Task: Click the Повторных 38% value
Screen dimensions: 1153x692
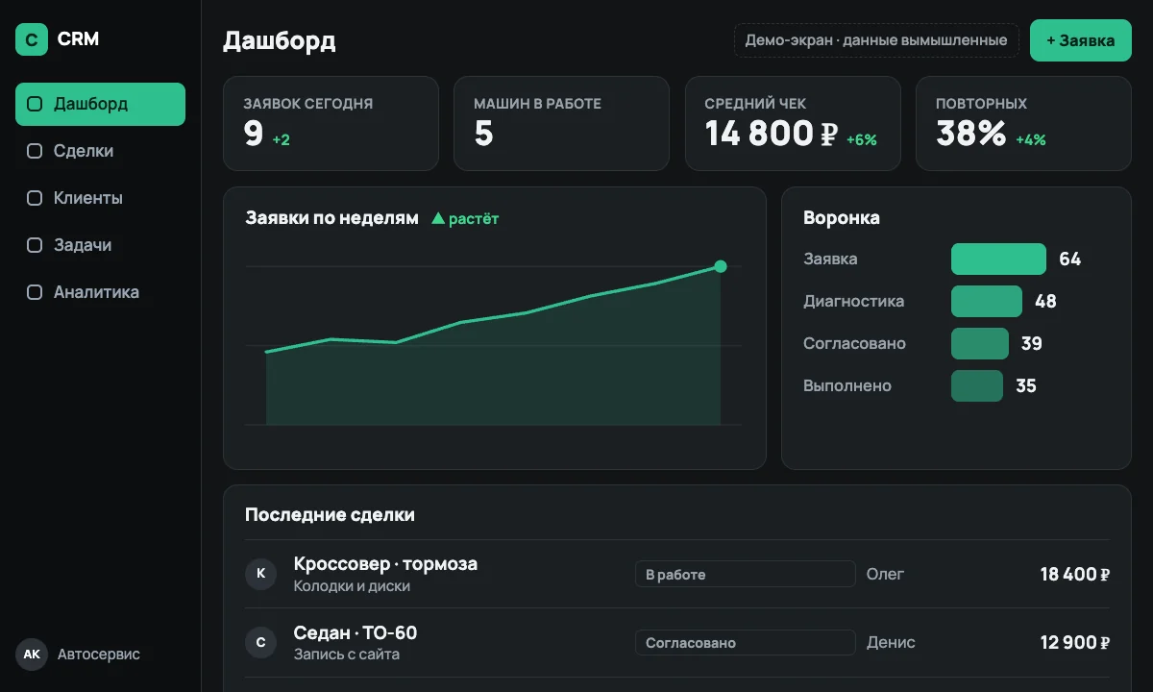Action: pyautogui.click(x=970, y=134)
